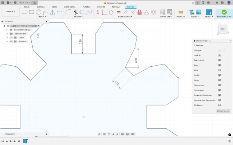The width and height of the screenshot is (233, 145).
Task: Open the DESIGN workspace dropdown
Action: (11, 12)
